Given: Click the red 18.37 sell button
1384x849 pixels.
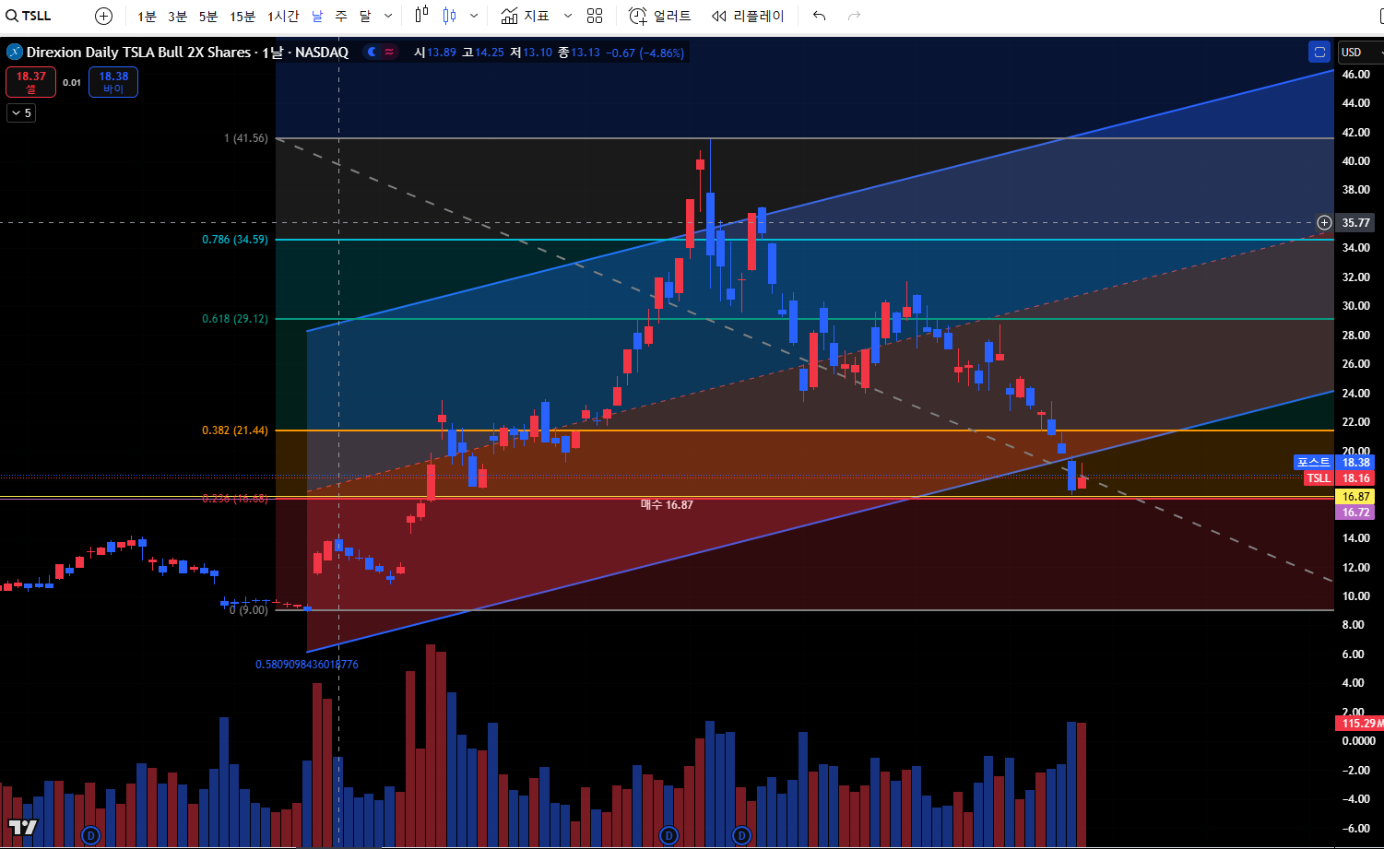Looking at the screenshot, I should coord(30,82).
